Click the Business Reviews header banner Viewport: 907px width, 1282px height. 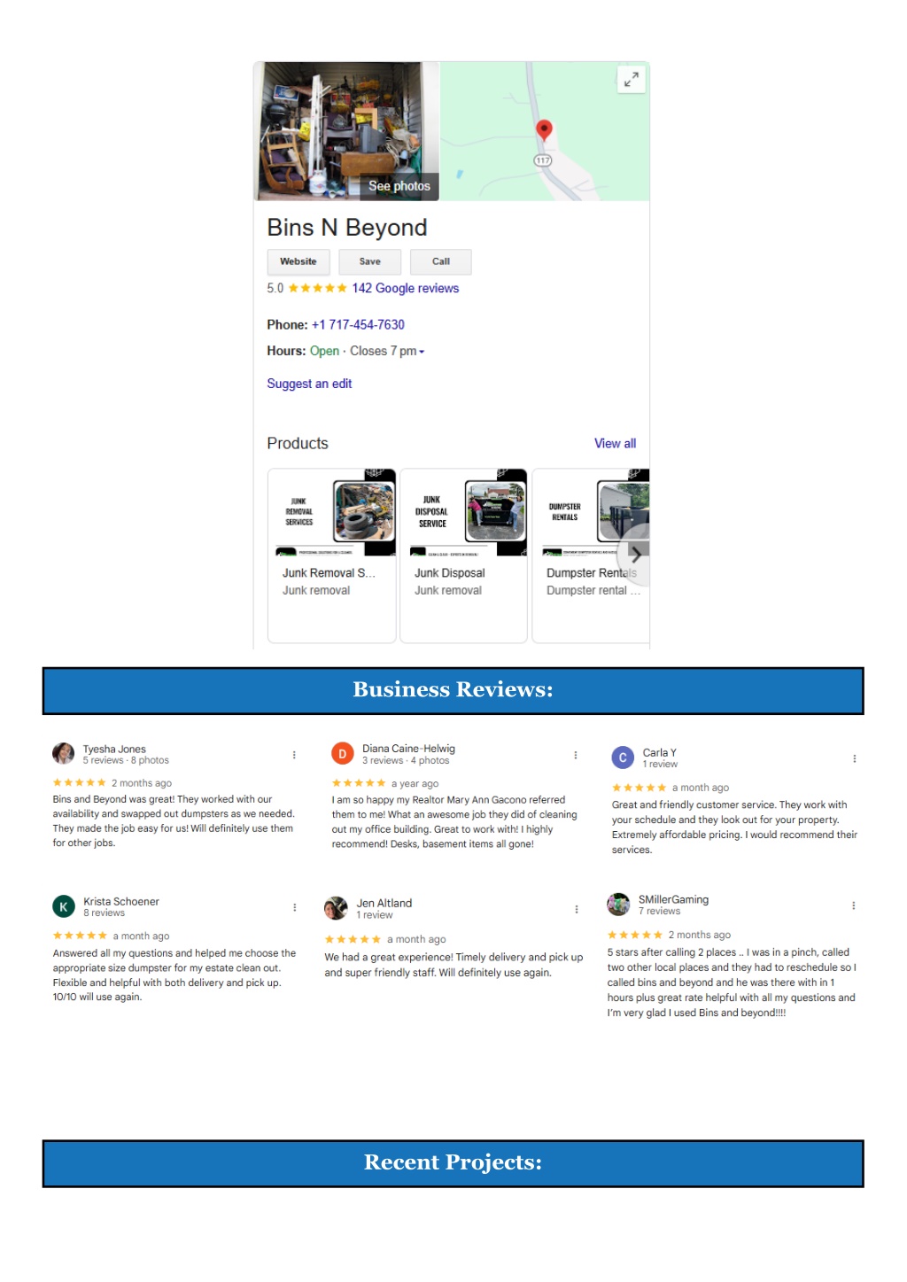point(453,690)
